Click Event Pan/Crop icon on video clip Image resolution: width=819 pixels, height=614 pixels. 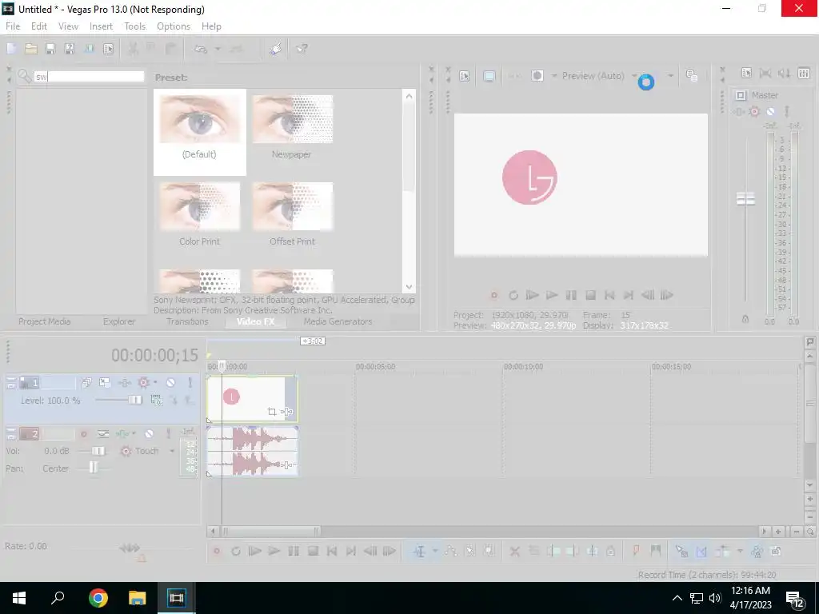[272, 412]
